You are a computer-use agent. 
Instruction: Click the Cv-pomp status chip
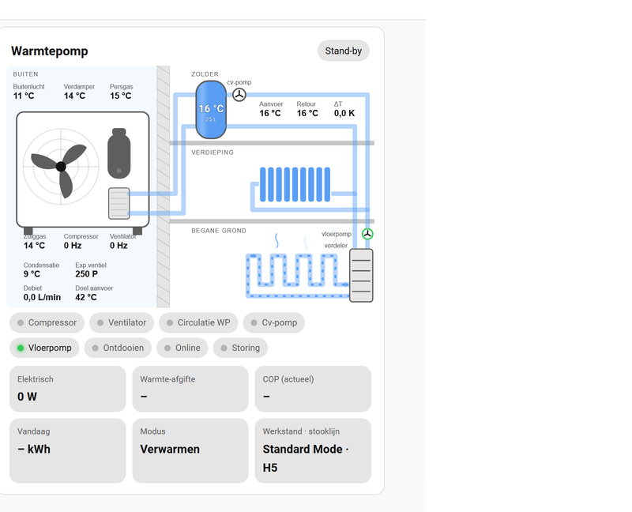273,322
